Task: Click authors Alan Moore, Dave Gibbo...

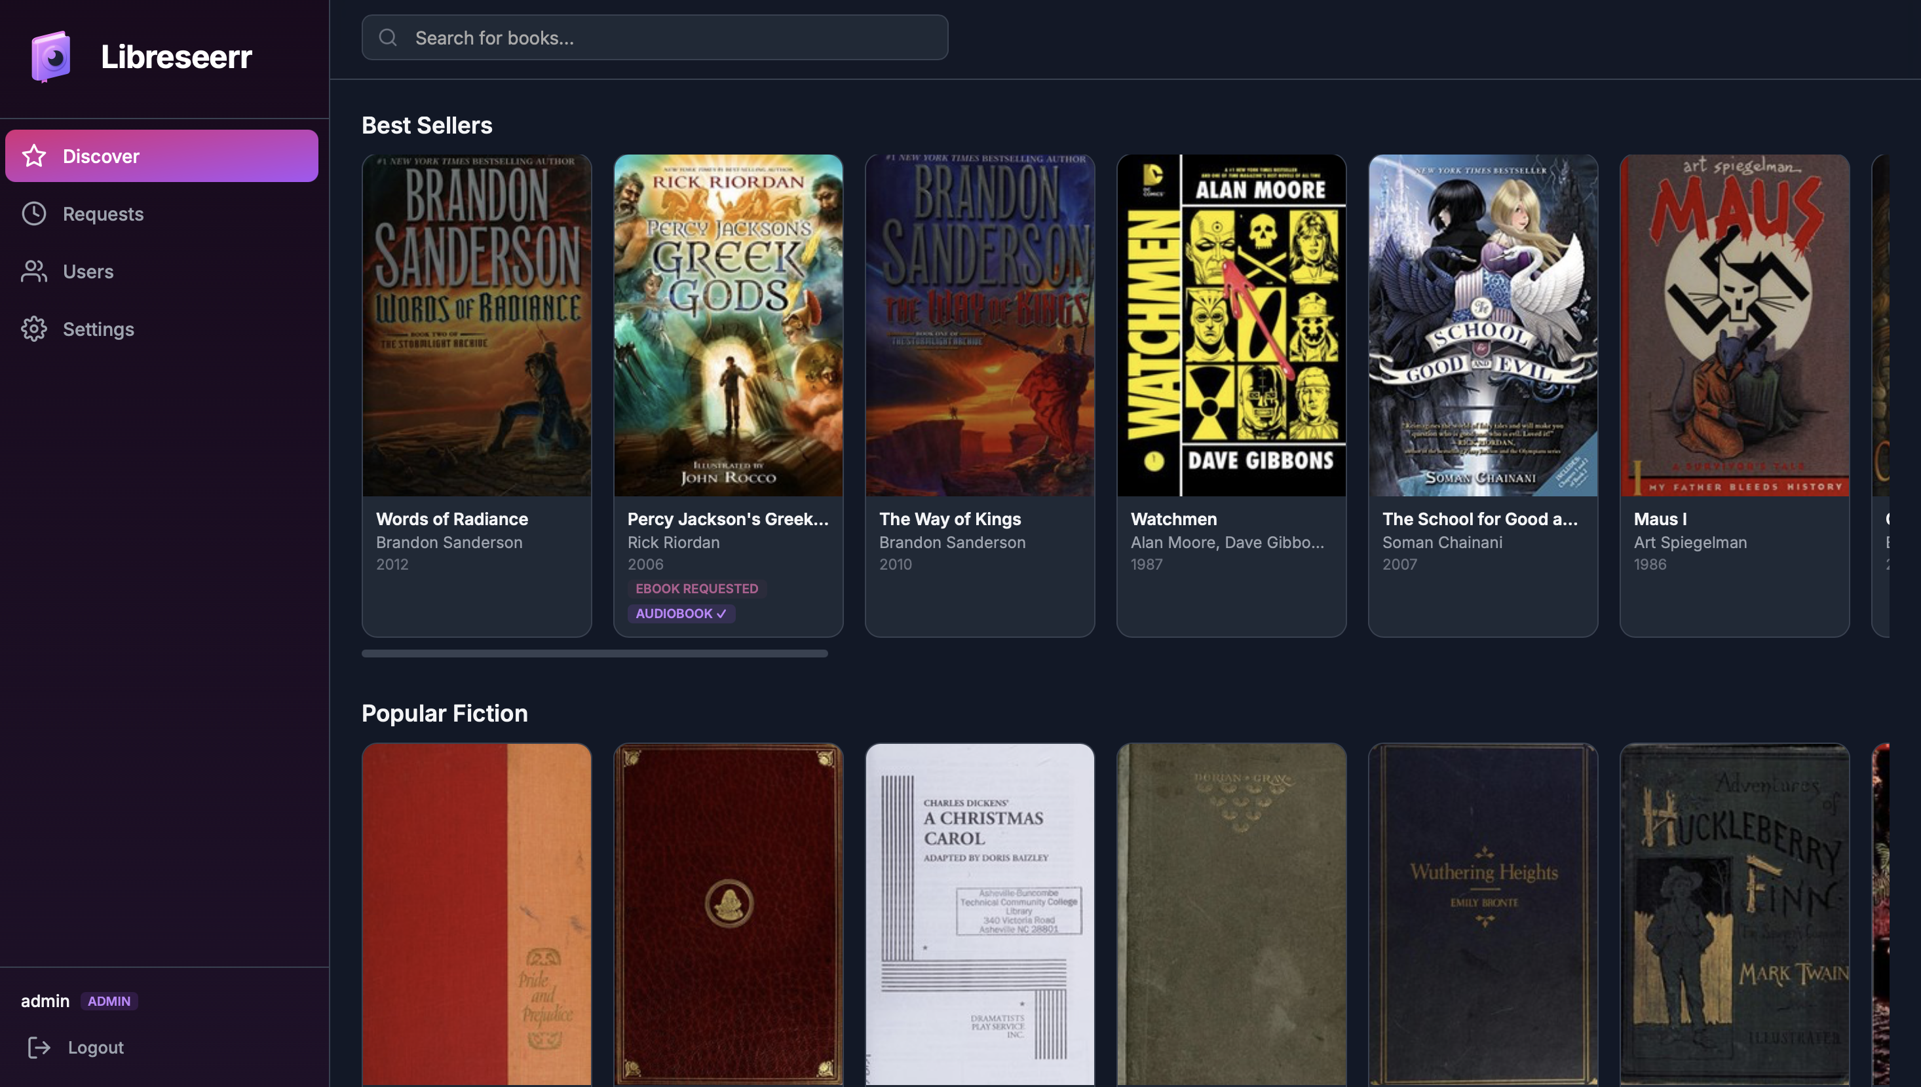Action: [1227, 543]
